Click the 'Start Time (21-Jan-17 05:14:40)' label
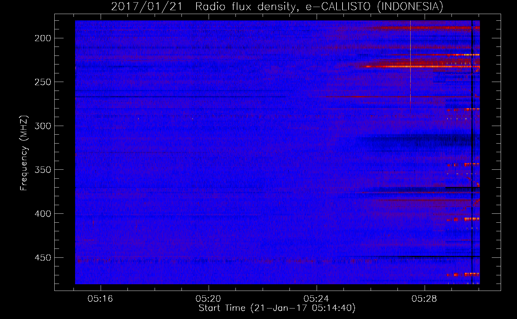This screenshot has width=517, height=319. [x=277, y=308]
